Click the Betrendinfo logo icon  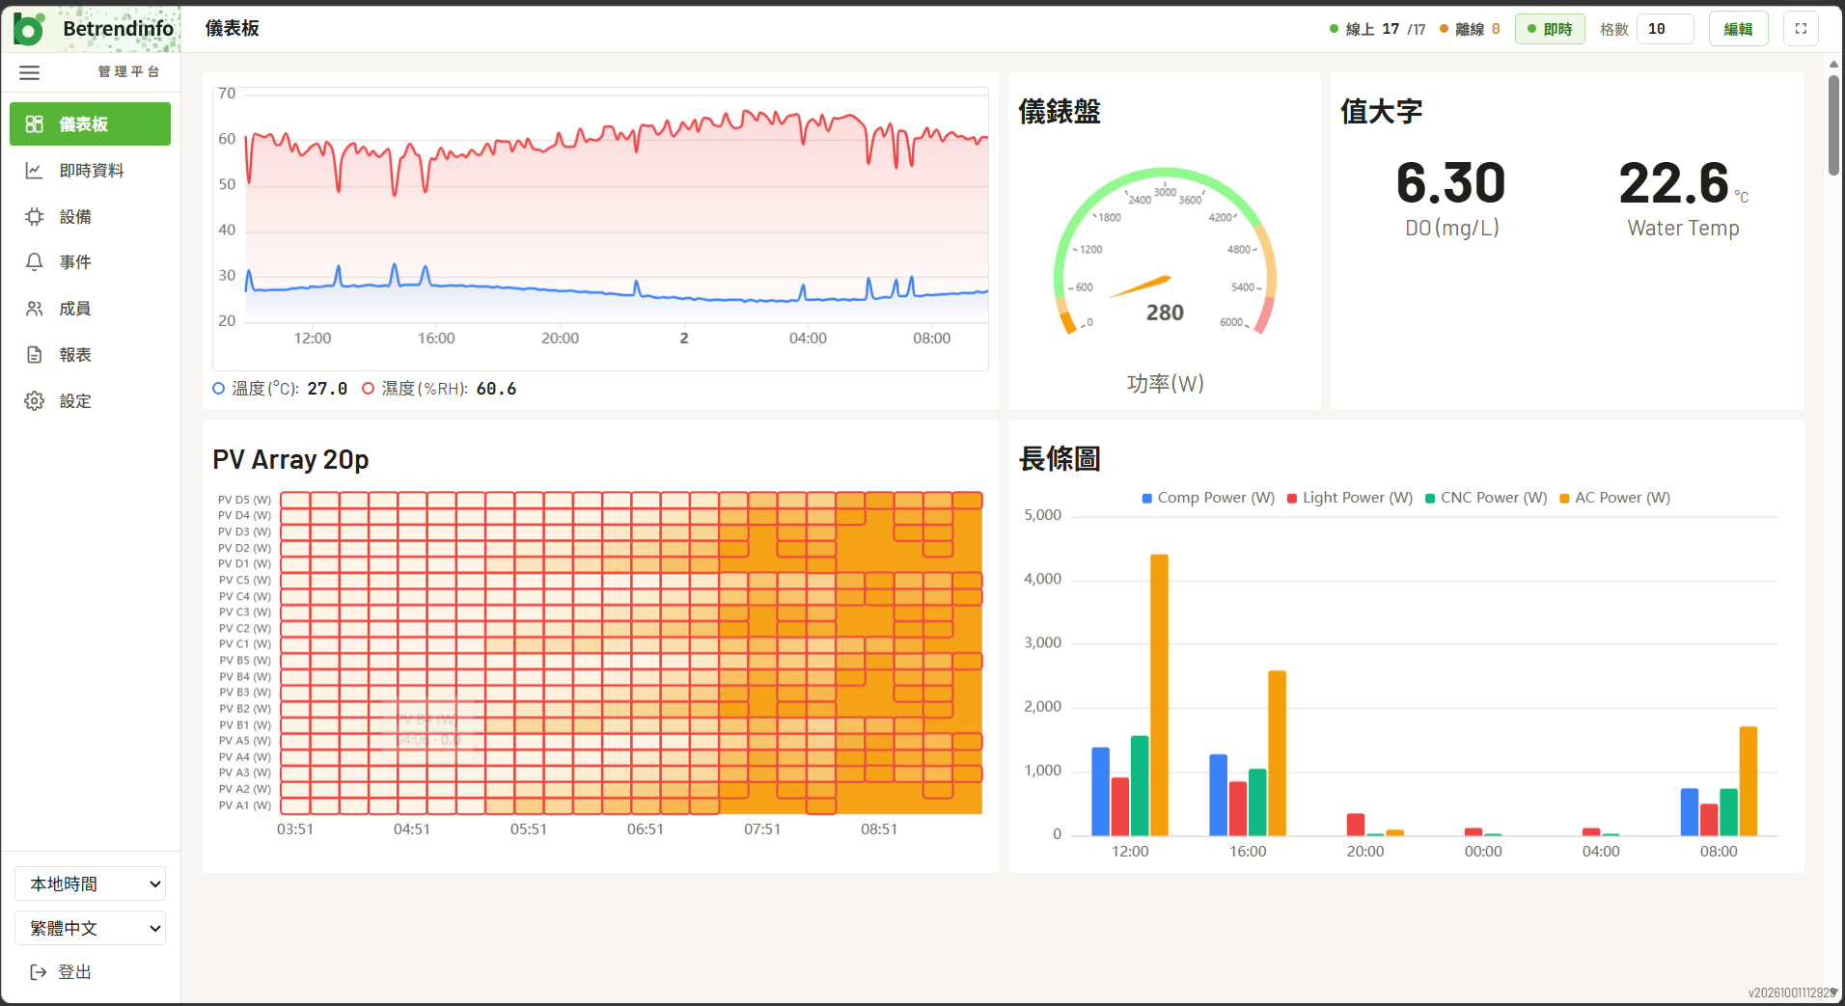28,30
